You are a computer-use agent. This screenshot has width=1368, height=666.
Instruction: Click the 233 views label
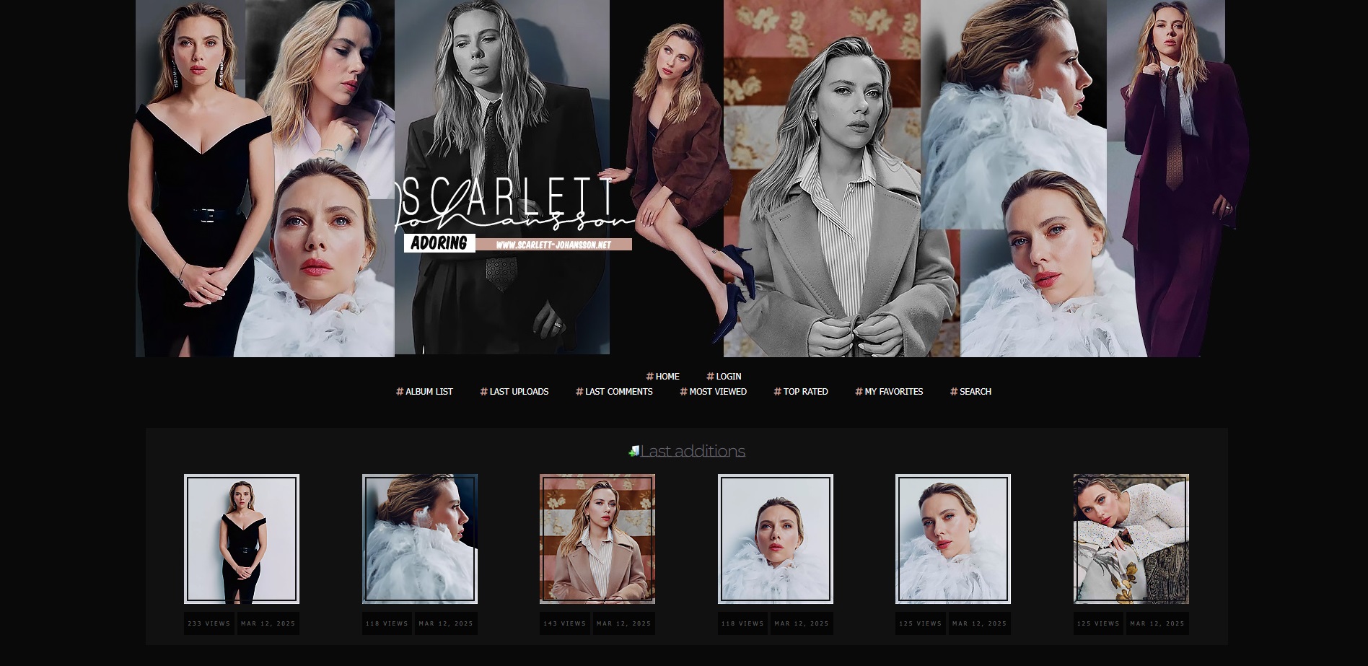click(x=209, y=623)
